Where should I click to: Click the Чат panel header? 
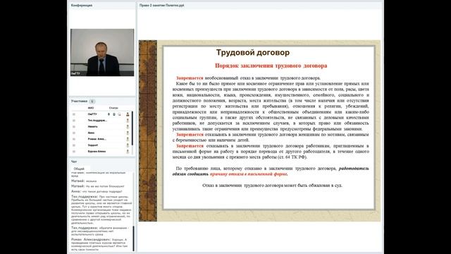pos(74,162)
